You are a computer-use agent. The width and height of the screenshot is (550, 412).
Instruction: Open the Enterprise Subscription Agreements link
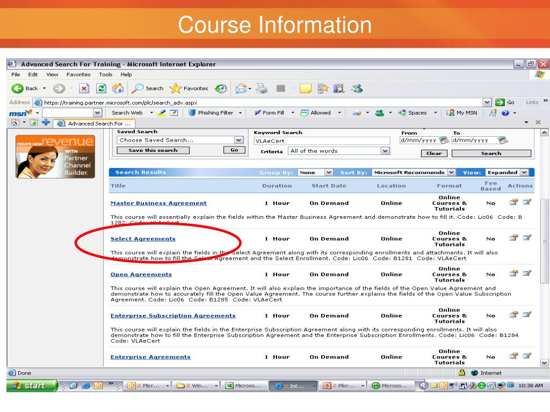pyautogui.click(x=173, y=315)
